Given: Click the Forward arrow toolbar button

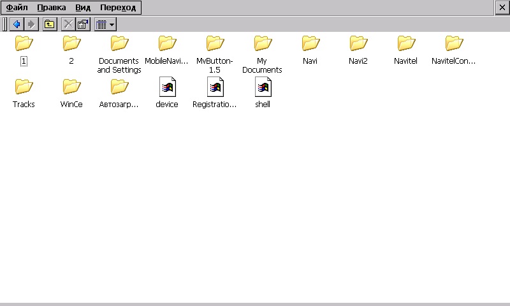Looking at the screenshot, I should coord(31,24).
